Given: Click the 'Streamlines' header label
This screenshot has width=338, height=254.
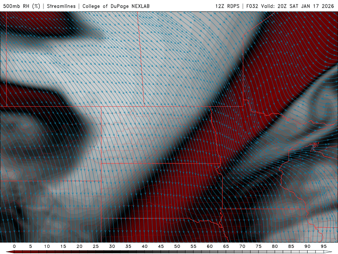Looking at the screenshot, I should [61, 6].
